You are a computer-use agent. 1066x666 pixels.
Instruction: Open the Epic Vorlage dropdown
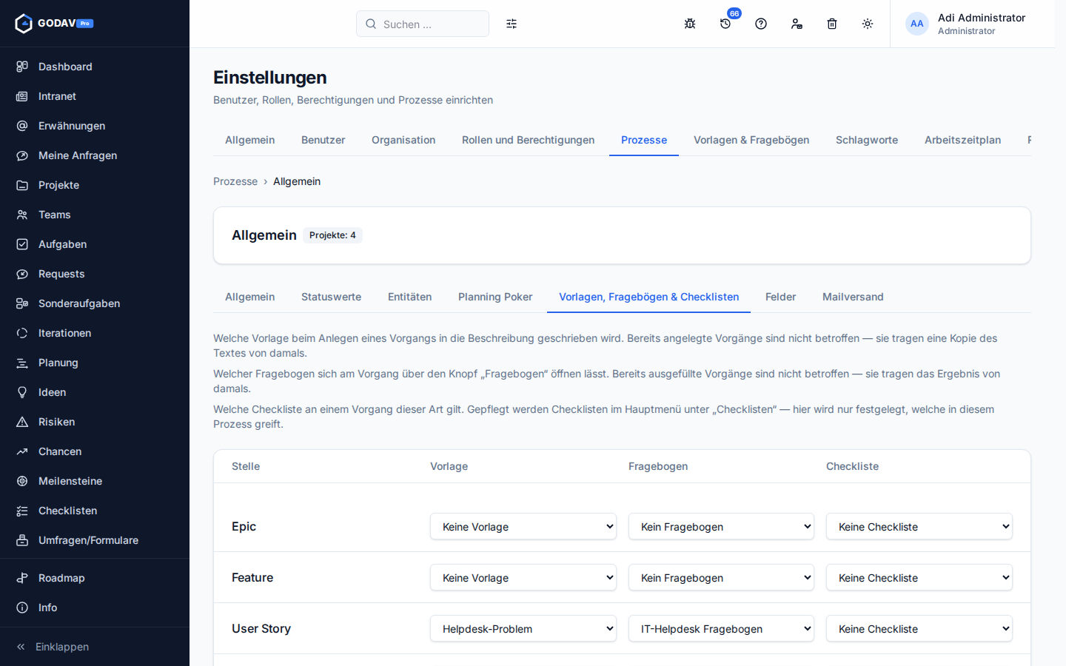pos(523,527)
